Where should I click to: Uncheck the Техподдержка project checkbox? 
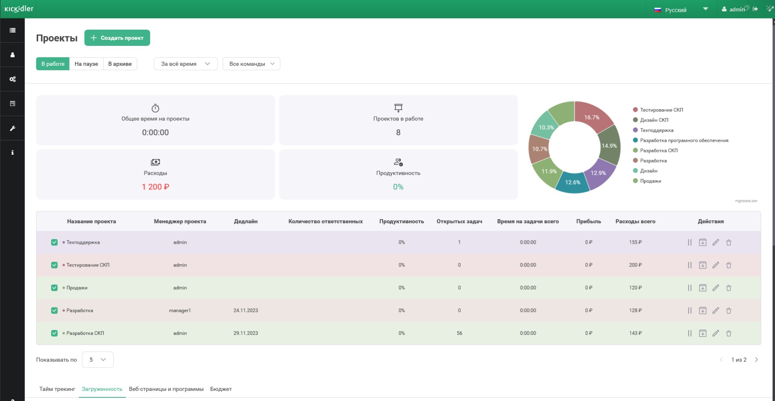pos(54,242)
